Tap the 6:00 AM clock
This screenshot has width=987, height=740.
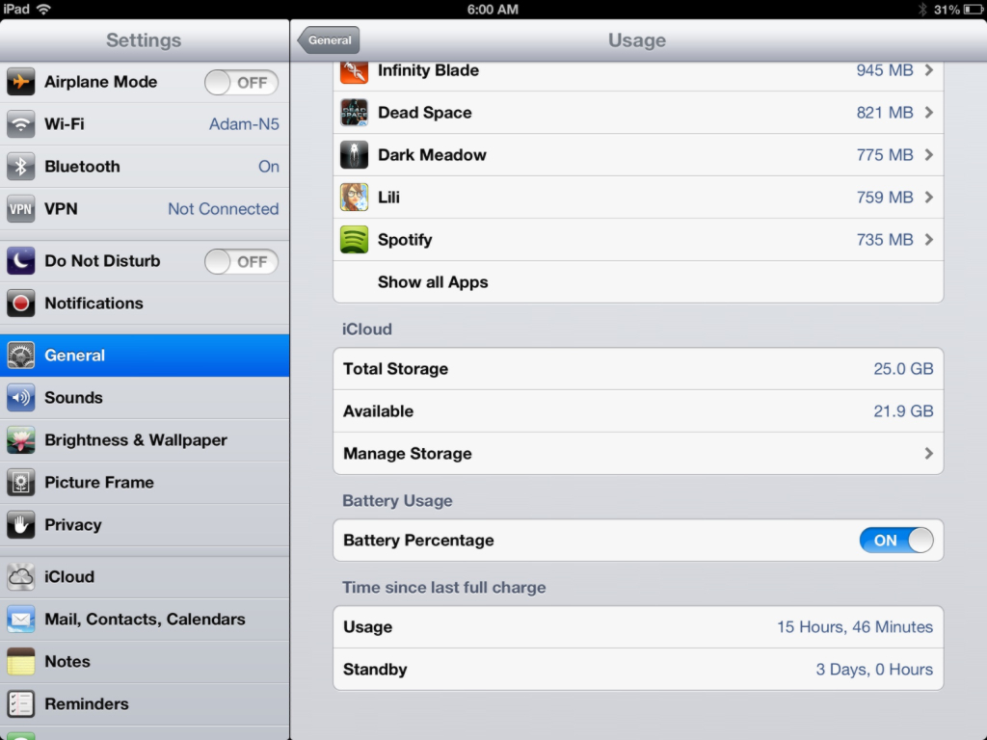pos(493,10)
